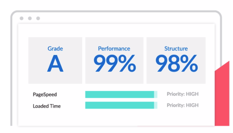Click the 98% Structure score value

point(176,64)
